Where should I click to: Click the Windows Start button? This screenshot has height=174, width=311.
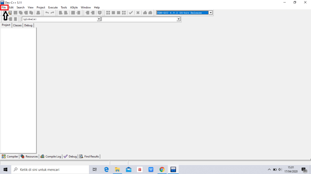click(x=5, y=169)
